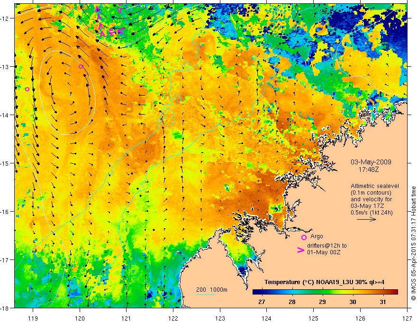Screen dimensions: 417x322
Task: Click the Argo float marker near 119E 13.5S
Action: 27,89
